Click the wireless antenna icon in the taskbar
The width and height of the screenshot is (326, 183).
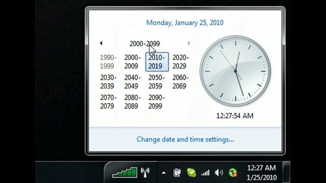[145, 172]
